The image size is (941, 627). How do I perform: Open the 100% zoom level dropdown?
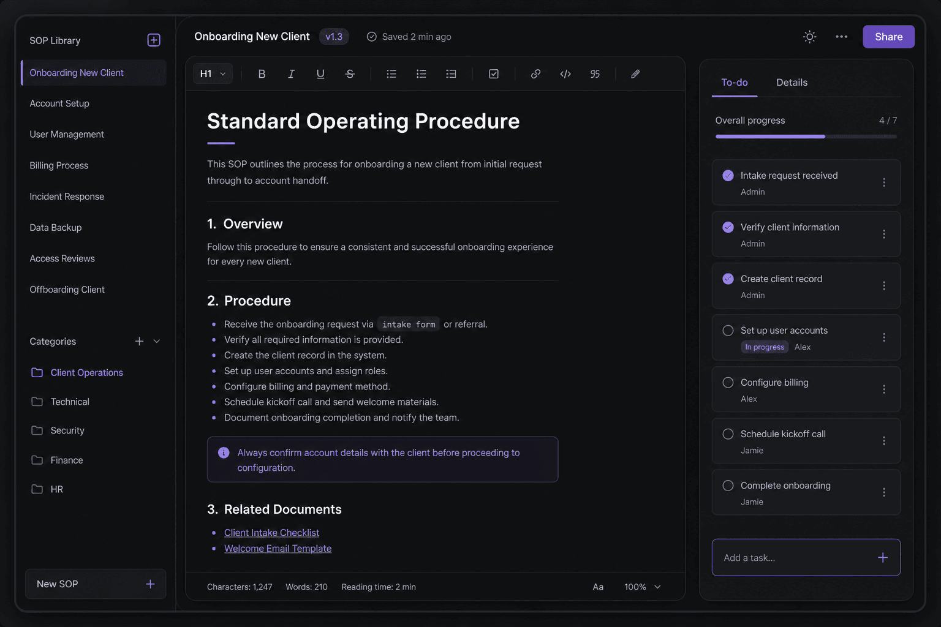click(x=643, y=587)
